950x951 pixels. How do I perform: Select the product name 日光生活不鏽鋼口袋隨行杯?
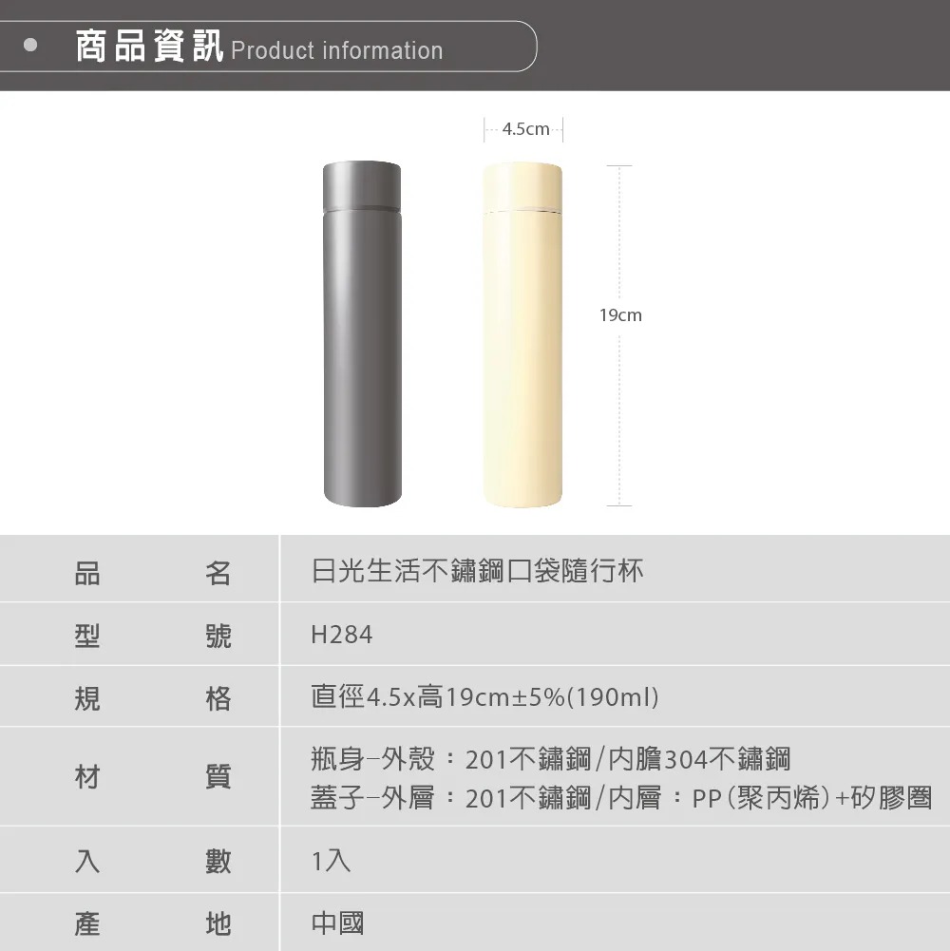(477, 571)
